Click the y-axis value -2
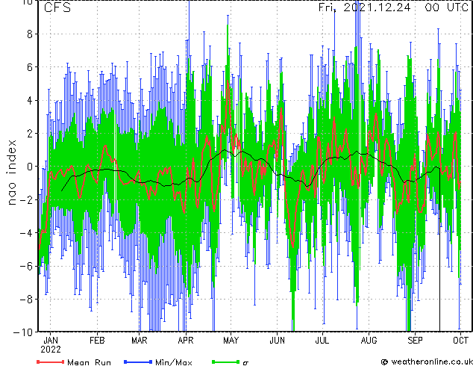The height and width of the screenshot is (366, 473). click(26, 199)
